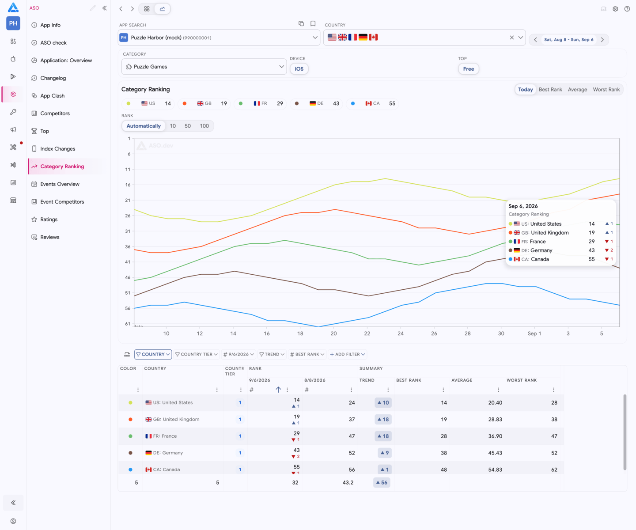The width and height of the screenshot is (636, 530).
Task: Open megaphone icon in left rail
Action: point(13,129)
